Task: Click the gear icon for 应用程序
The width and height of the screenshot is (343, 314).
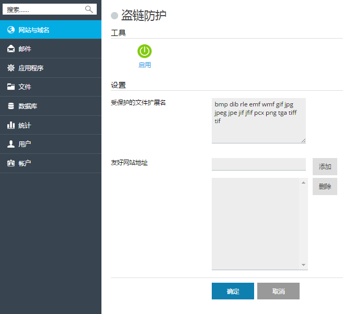Action: pyautogui.click(x=10, y=68)
